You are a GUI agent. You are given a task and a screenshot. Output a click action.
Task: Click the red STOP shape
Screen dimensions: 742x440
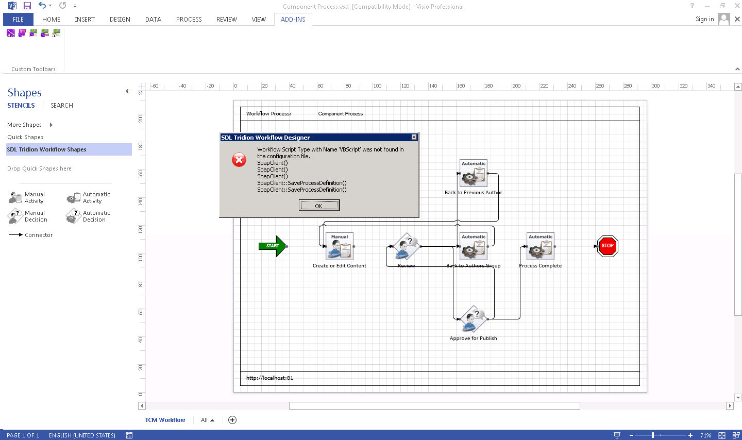tap(608, 246)
